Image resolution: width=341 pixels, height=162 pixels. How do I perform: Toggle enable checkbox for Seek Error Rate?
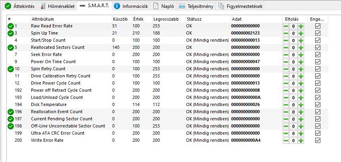318,55
